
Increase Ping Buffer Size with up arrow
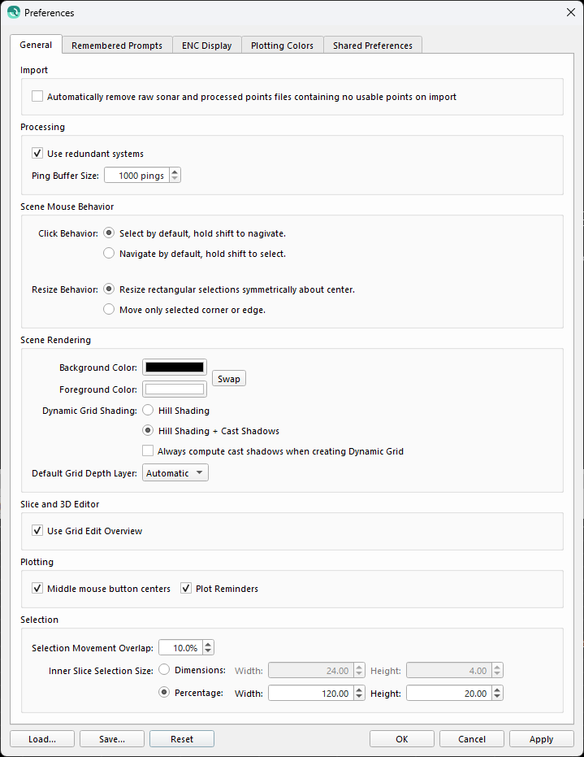[175, 172]
